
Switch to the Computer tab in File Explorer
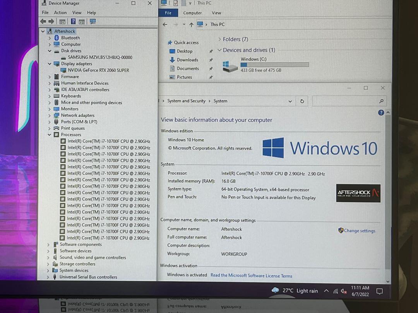point(192,13)
